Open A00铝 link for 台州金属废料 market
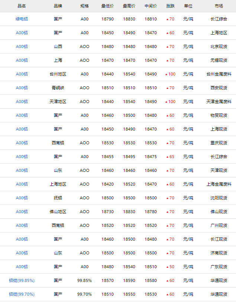The image size is (236, 302). click(22, 74)
